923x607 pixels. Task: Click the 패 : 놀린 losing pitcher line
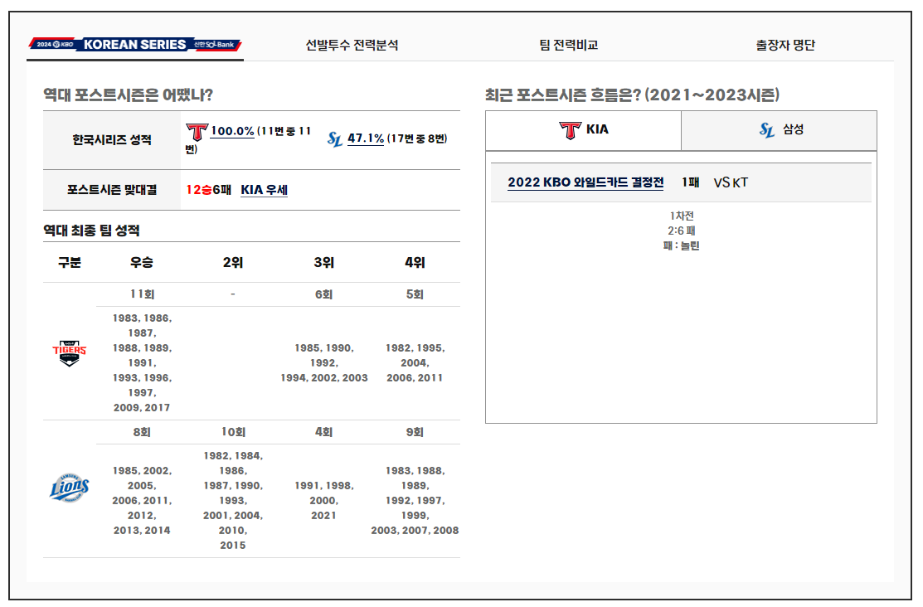[681, 245]
